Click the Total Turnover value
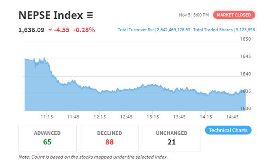Image resolution: width=270 pixels, height=167 pixels. (x=173, y=30)
